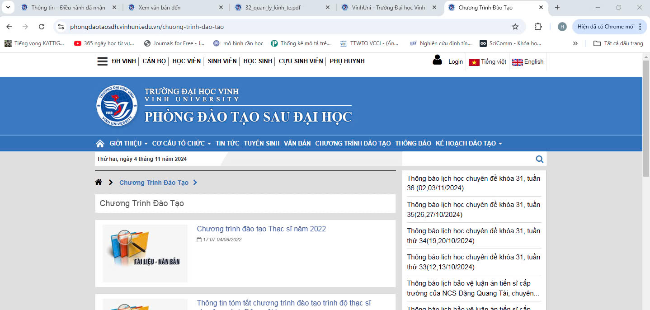This screenshot has width=650, height=310.
Task: Select PHỤ HUYNH in top menu
Action: (x=347, y=61)
